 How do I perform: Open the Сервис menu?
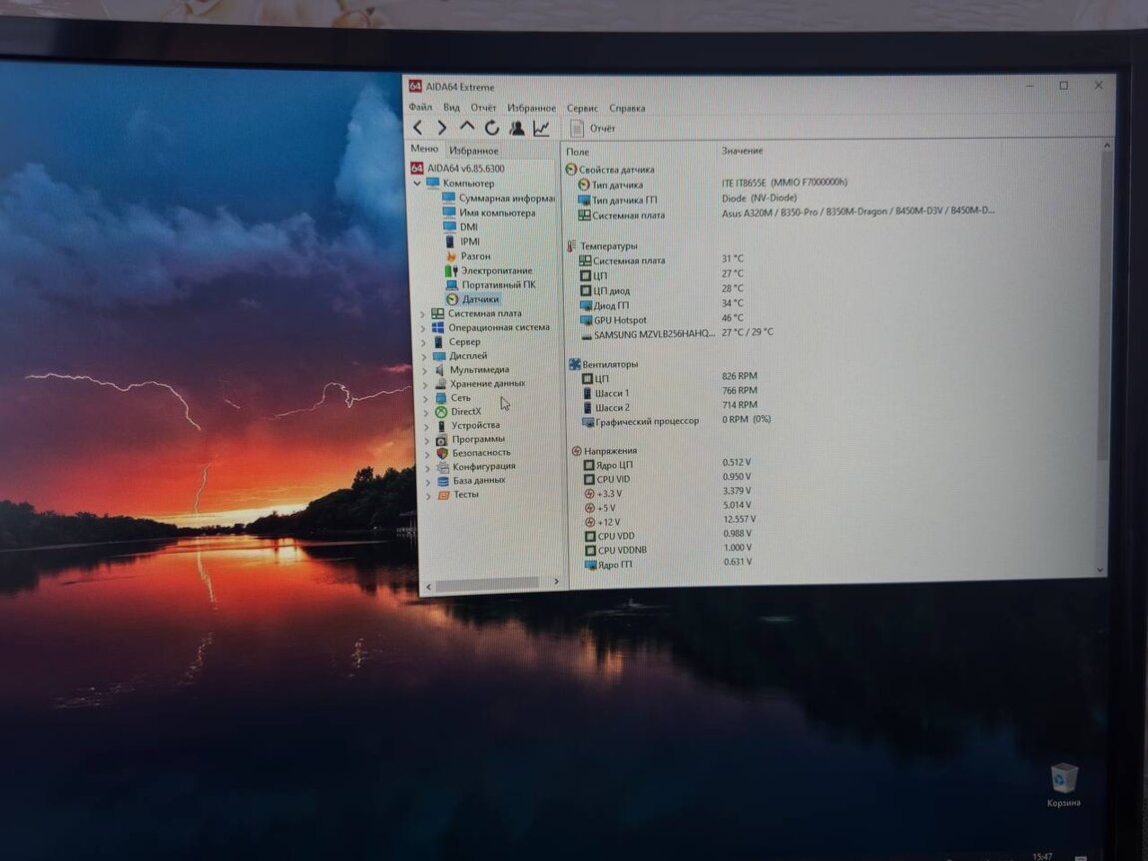coord(582,108)
